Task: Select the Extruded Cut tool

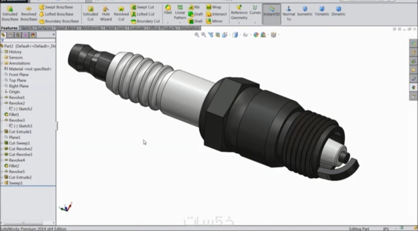Action: [x=90, y=13]
